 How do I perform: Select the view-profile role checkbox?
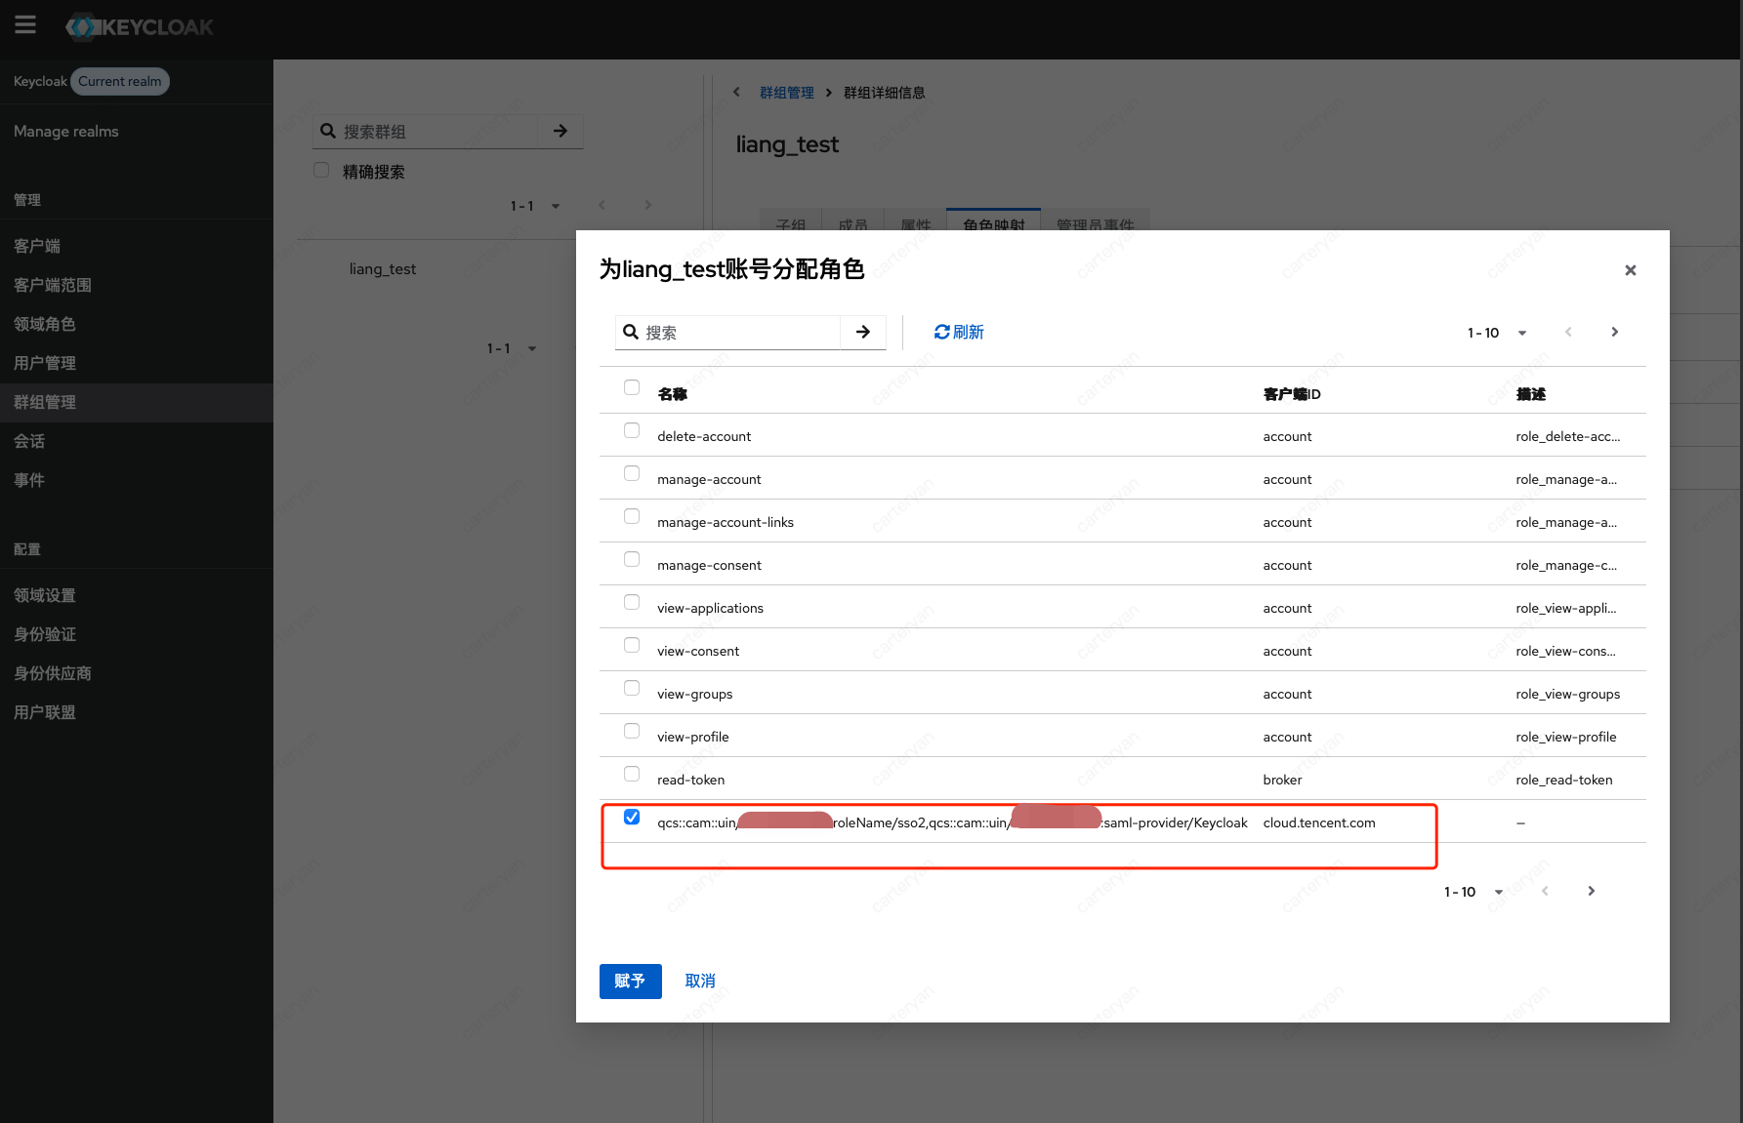(632, 732)
